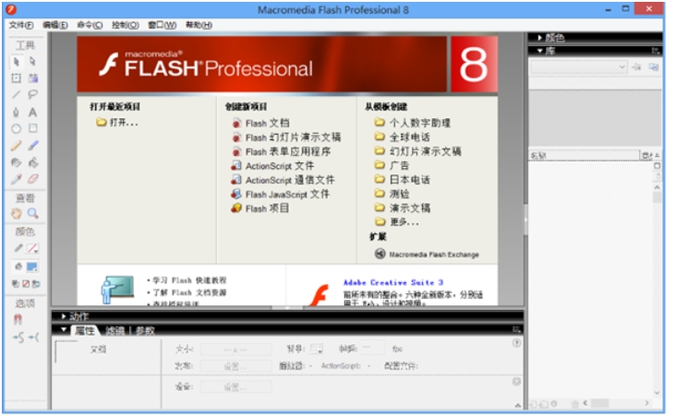Switch to the 参数 tab

click(145, 330)
